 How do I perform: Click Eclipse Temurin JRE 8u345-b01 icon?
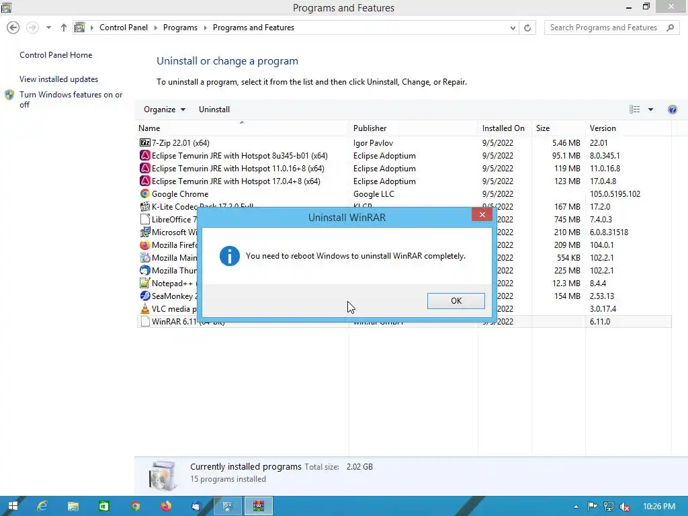coord(145,155)
